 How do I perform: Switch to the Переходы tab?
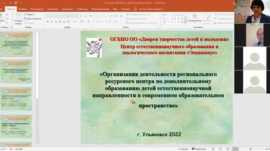point(53,9)
